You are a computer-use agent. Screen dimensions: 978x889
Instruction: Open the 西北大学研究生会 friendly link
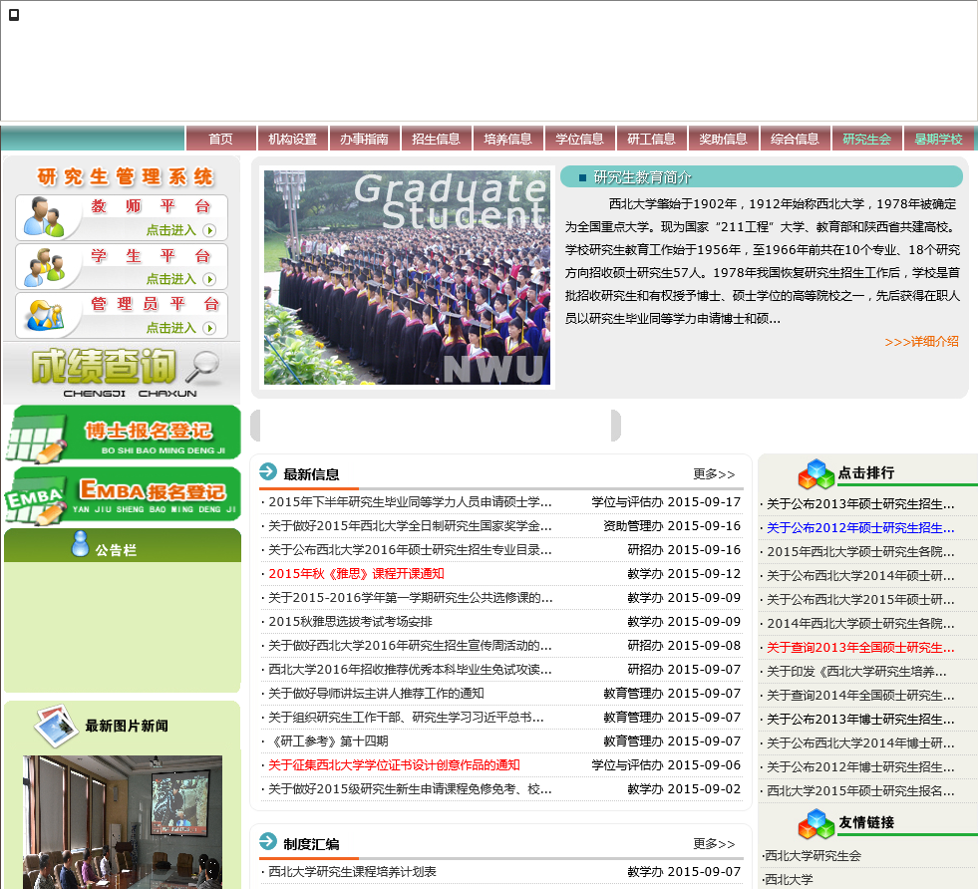(812, 856)
